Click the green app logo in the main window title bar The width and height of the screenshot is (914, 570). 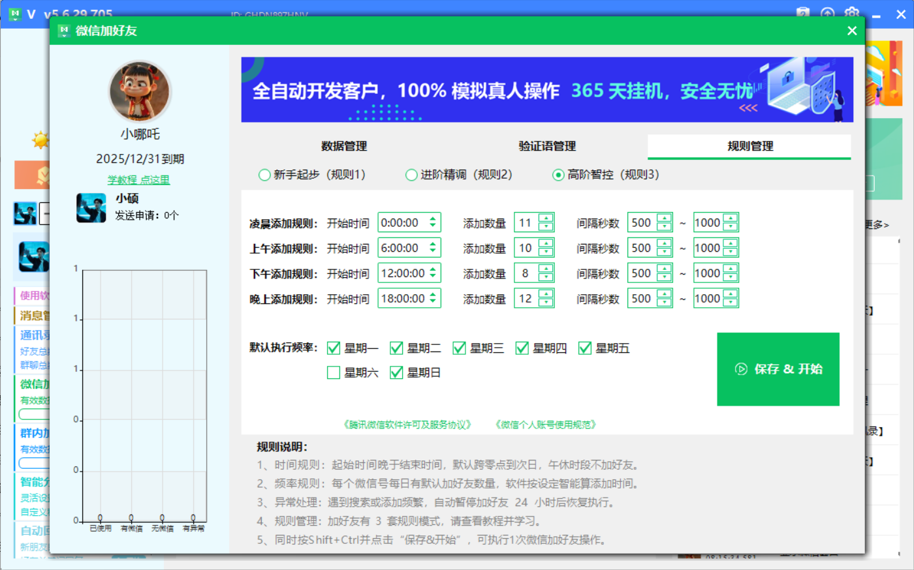point(14,14)
